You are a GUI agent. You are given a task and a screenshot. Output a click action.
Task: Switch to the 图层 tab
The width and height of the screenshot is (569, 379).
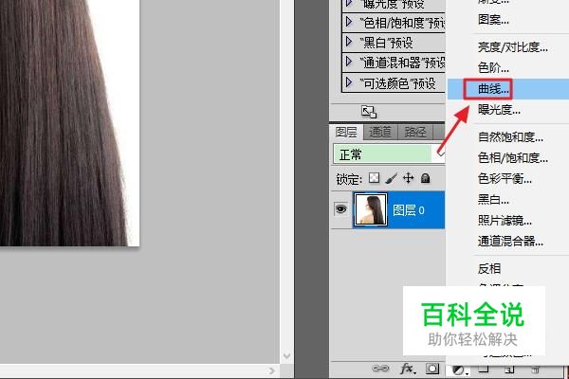tap(346, 133)
